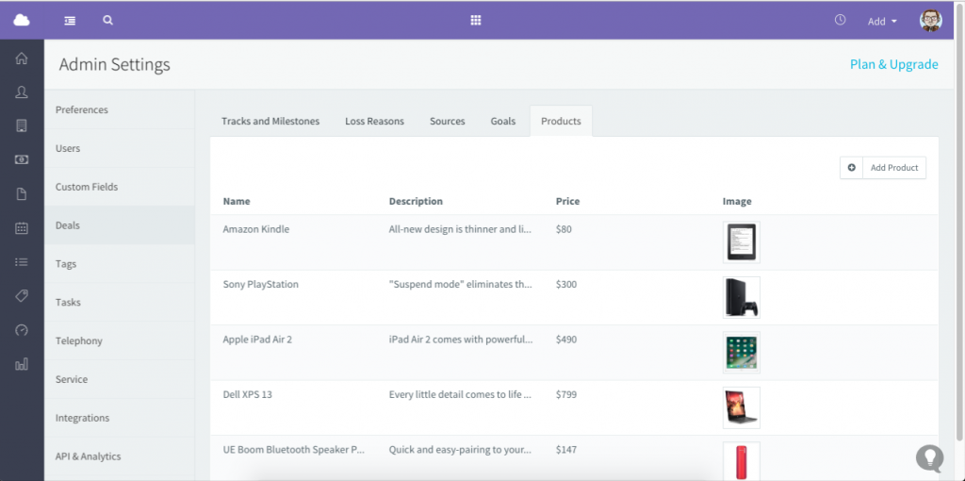Open the Dell XPS 13 thumbnail

tap(741, 407)
